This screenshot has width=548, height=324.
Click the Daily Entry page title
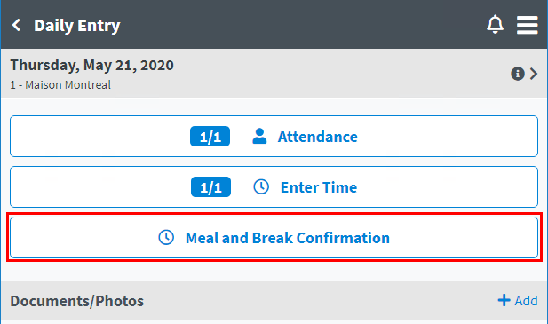(77, 26)
